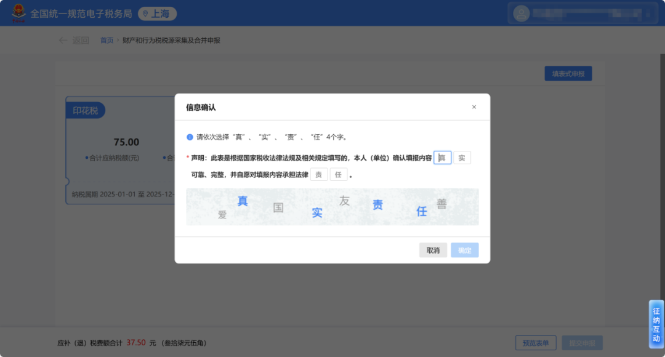Select the blue character 任 in captcha
This screenshot has height=357, width=665.
[422, 212]
